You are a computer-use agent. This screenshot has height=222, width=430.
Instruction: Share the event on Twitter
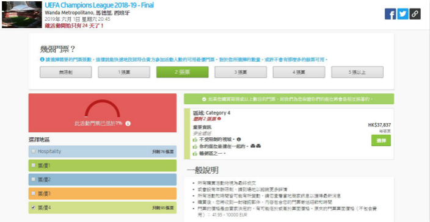click(403, 14)
